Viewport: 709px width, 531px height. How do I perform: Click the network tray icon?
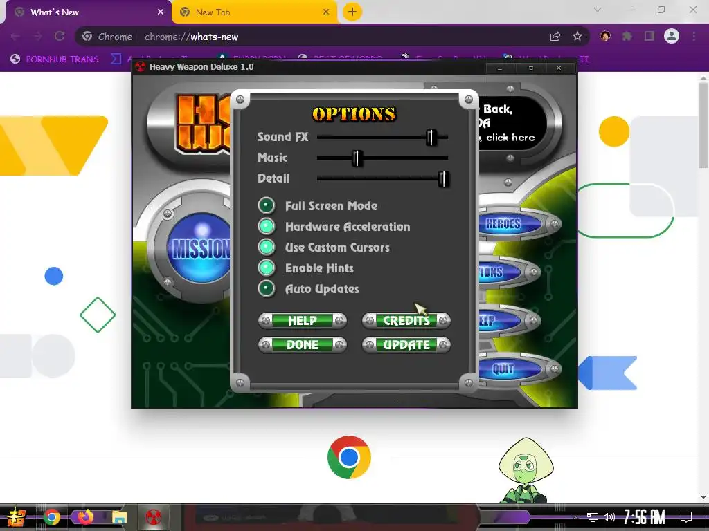pos(593,517)
